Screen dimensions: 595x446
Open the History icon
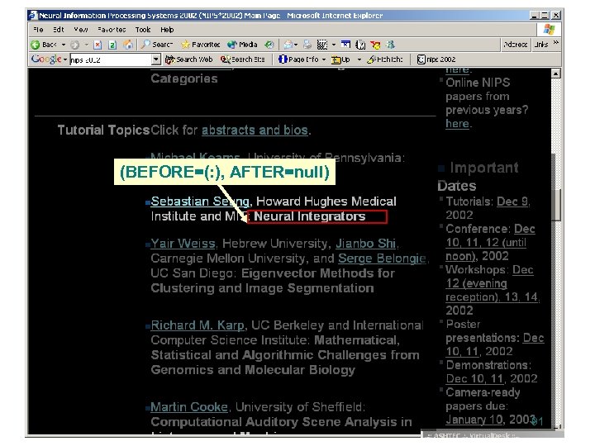coord(269,45)
